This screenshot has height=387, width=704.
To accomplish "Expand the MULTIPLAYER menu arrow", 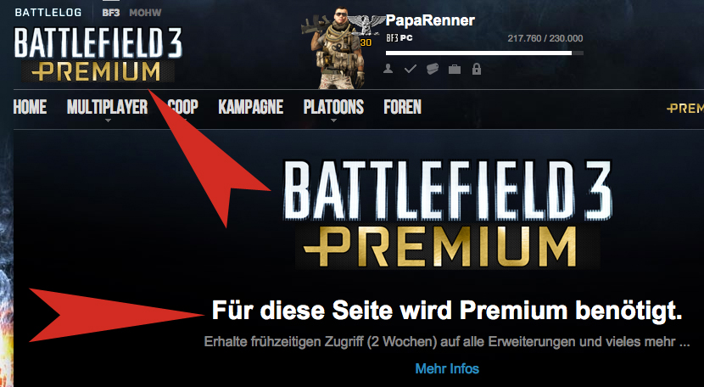I will (108, 121).
